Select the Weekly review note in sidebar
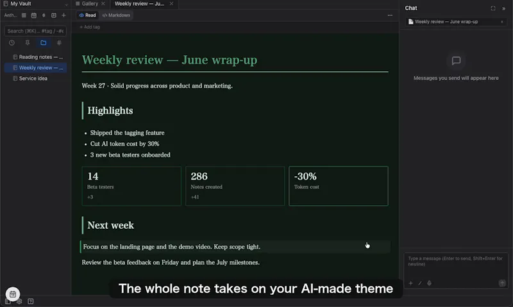This screenshot has width=513, height=307. [36, 68]
